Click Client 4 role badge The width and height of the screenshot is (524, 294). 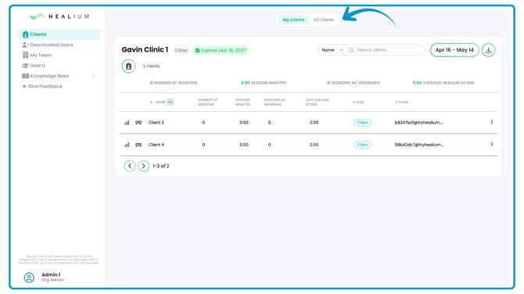[x=363, y=145]
